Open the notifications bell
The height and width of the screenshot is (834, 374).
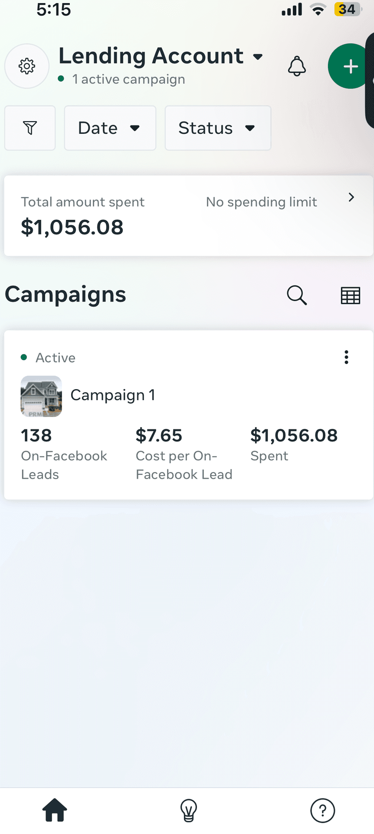coord(297,66)
